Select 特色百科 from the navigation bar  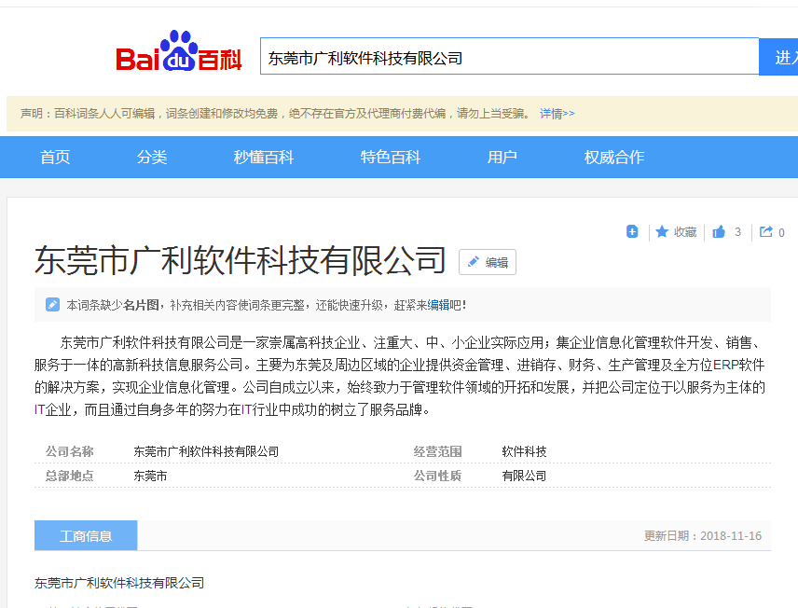[x=391, y=157]
